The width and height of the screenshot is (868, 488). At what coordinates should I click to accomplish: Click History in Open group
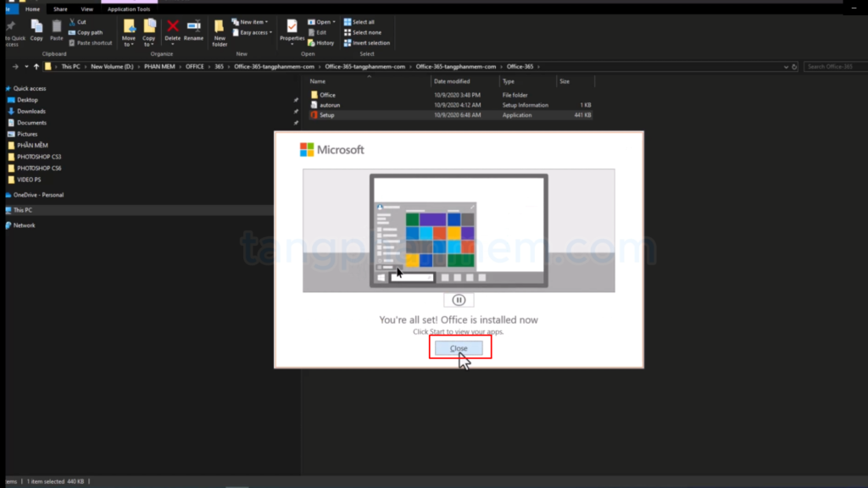(321, 43)
